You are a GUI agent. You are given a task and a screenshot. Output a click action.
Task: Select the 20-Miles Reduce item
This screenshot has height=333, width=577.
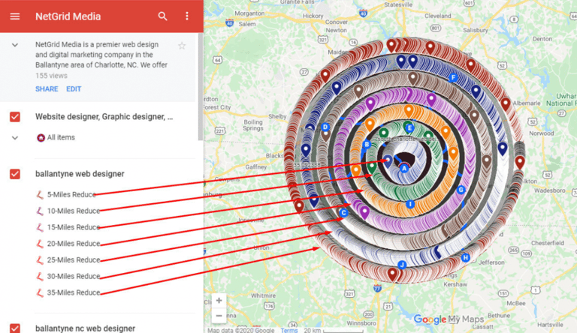pos(73,244)
